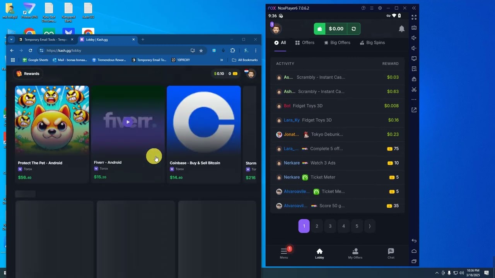Screen dimensions: 495x278
Task: Click the Rewards button on Kash.gg
Action: (x=28, y=73)
